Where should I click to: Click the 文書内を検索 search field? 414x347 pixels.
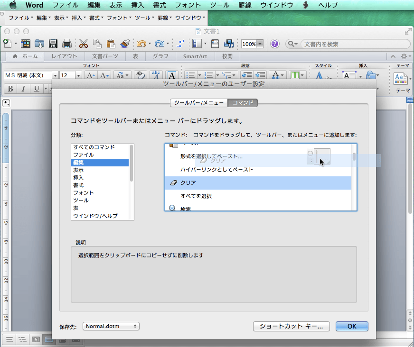pyautogui.click(x=355, y=44)
